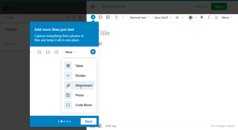Choose Table from the insert menu
The image size is (238, 130).
click(79, 66)
